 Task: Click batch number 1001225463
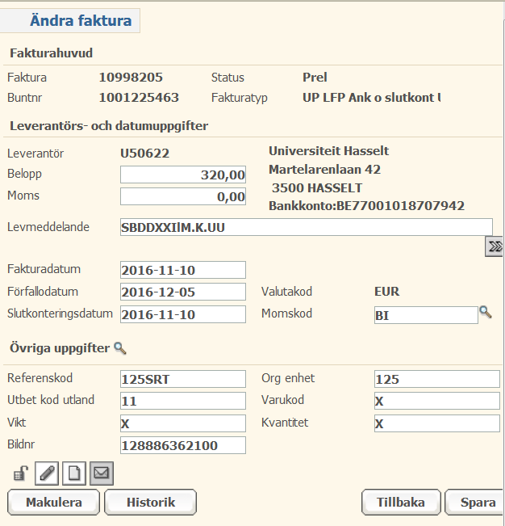point(139,98)
